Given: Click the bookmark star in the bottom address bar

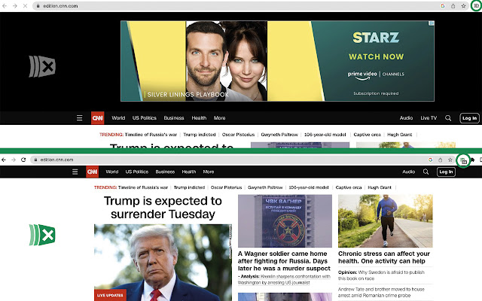Looking at the screenshot, I should click(x=450, y=160).
